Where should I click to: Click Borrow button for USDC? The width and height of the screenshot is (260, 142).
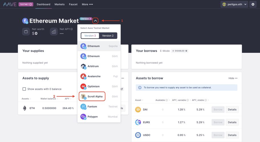pyautogui.click(x=218, y=135)
